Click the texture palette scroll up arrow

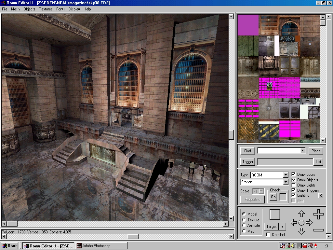[323, 17]
